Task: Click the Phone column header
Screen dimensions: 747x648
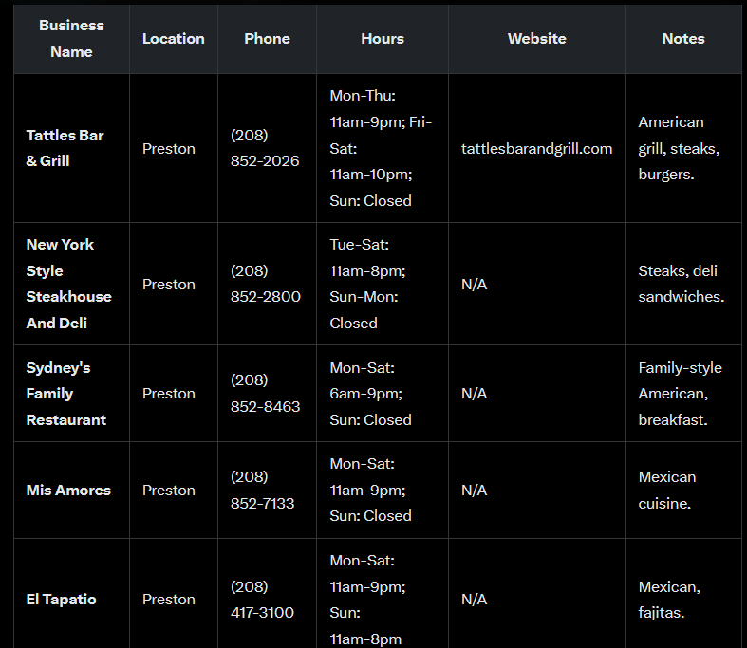Action: (x=267, y=39)
